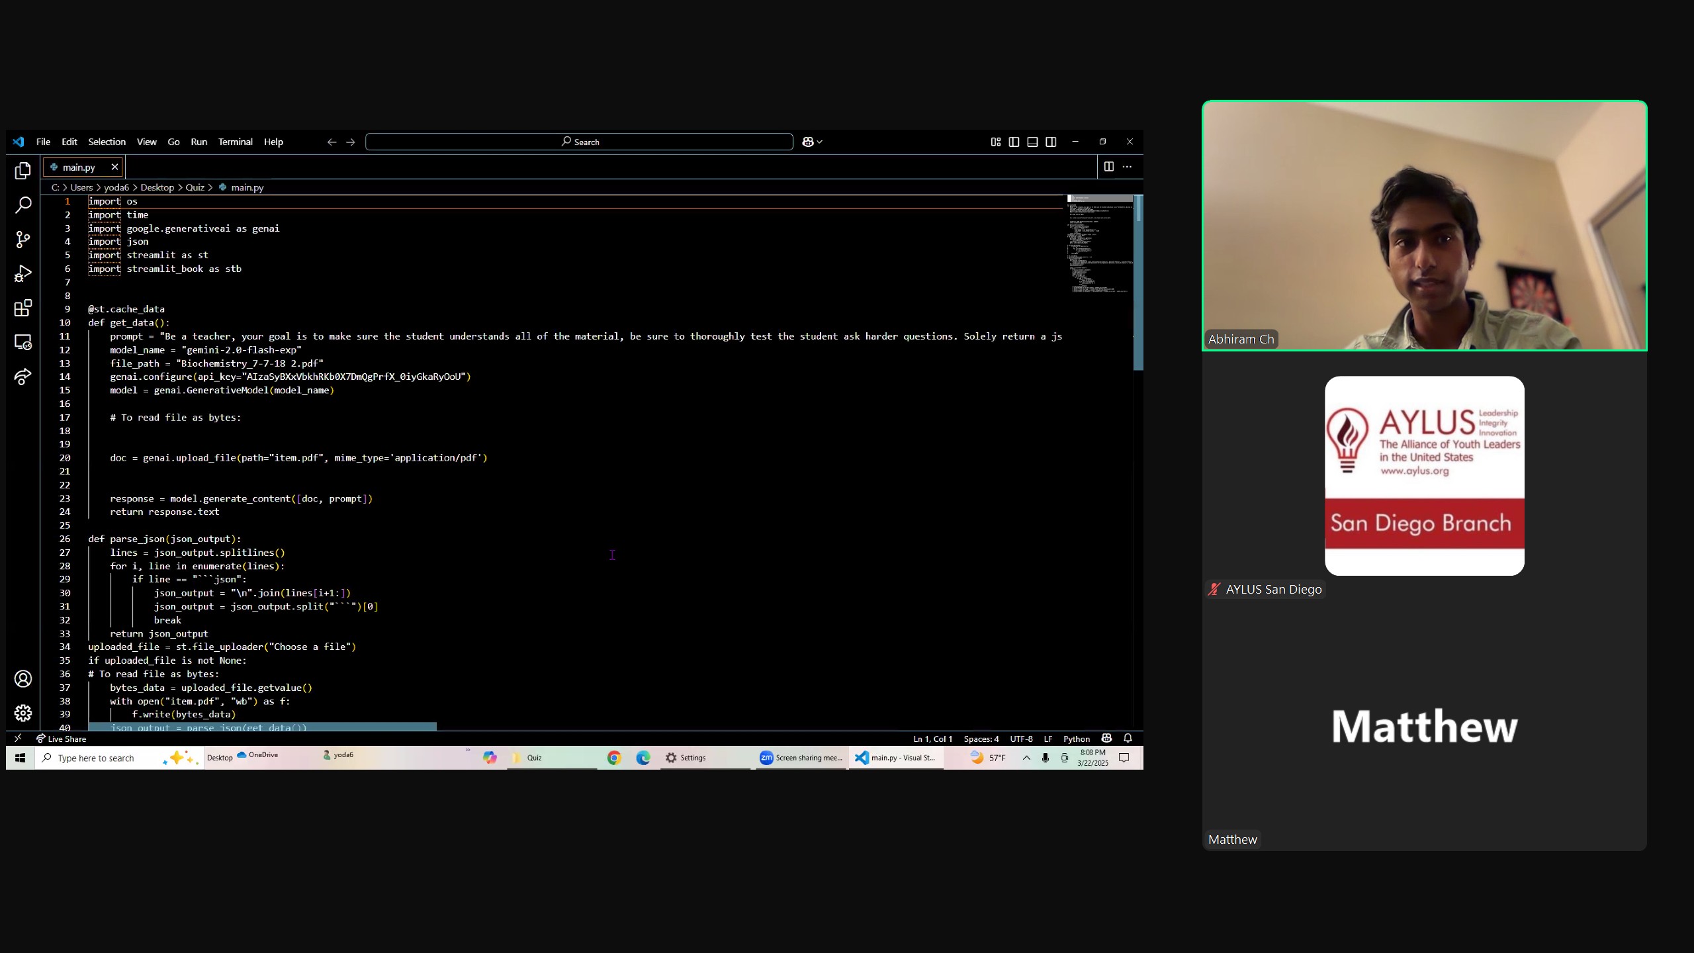Show hidden system tray icons
This screenshot has width=1694, height=953.
[x=1026, y=758]
